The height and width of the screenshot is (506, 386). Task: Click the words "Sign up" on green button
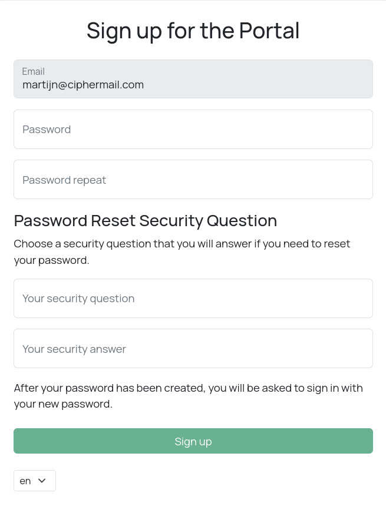click(x=193, y=442)
